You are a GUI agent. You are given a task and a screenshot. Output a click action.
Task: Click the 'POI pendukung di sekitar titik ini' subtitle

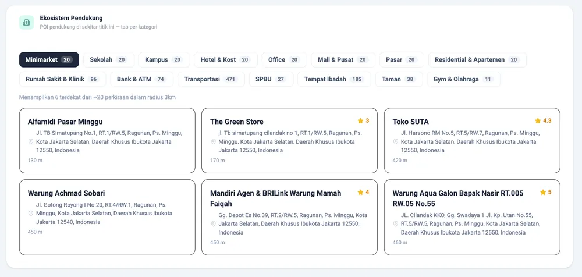pos(99,27)
